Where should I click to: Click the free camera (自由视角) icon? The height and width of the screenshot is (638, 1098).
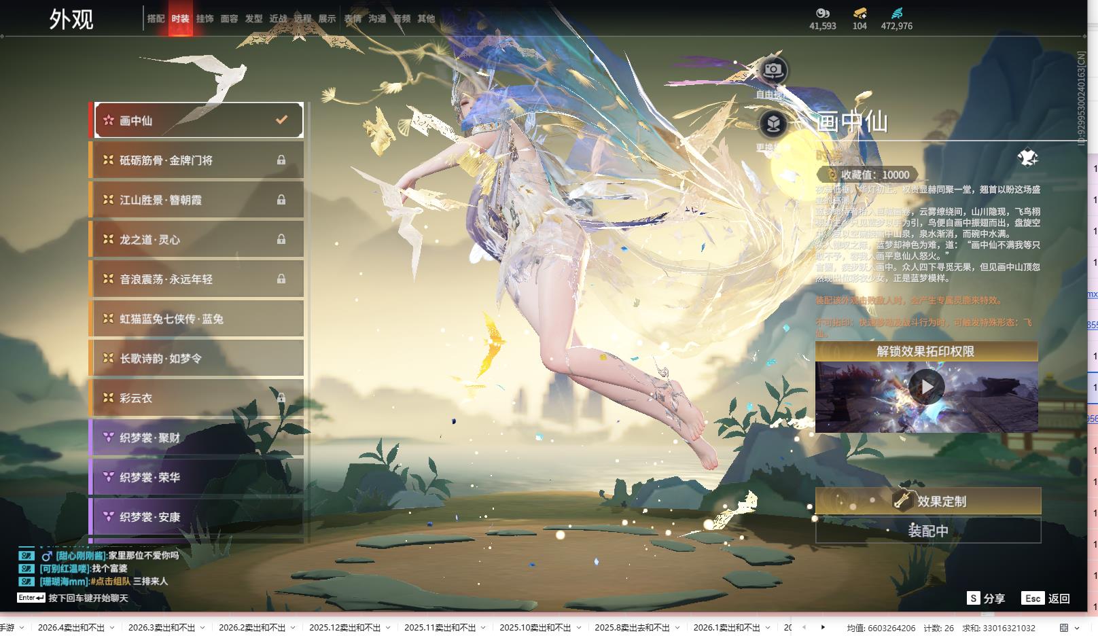pos(773,71)
